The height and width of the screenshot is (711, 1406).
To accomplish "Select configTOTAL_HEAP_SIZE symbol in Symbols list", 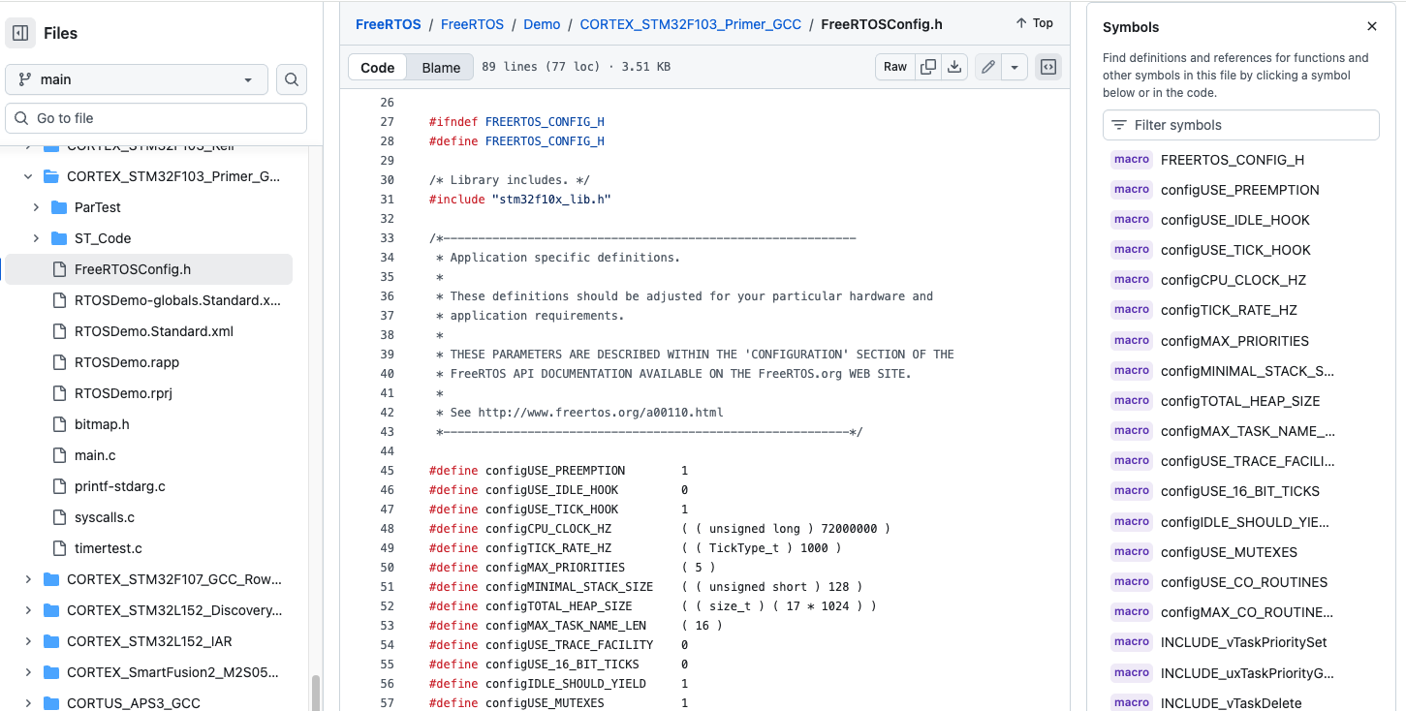I will pyautogui.click(x=1240, y=401).
